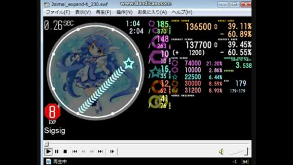The height and width of the screenshot is (165, 293).
Task: Click the small star icon beside 22500
Action: [x=175, y=77]
